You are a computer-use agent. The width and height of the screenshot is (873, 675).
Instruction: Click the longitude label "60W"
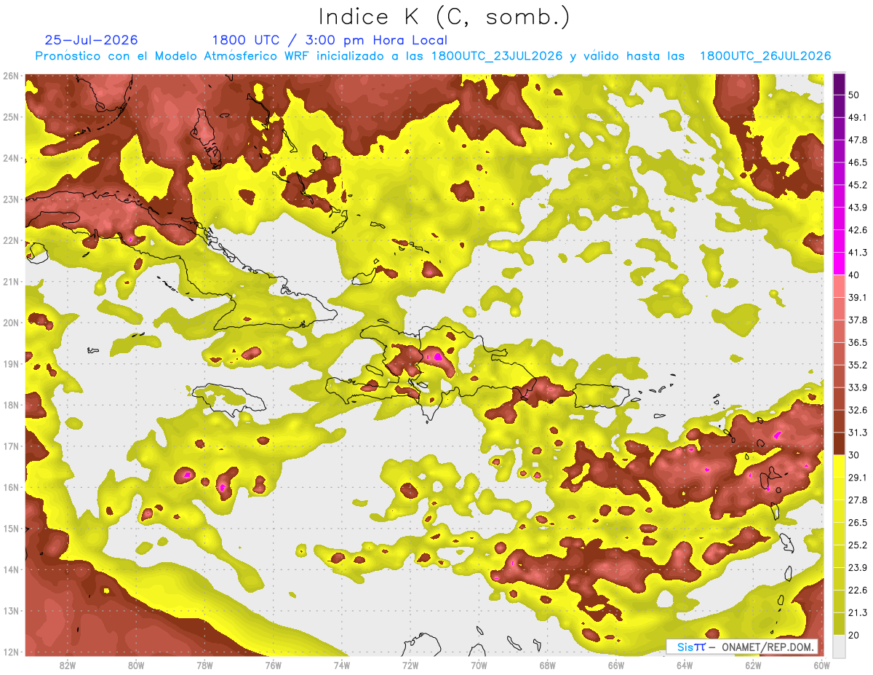pyautogui.click(x=822, y=666)
